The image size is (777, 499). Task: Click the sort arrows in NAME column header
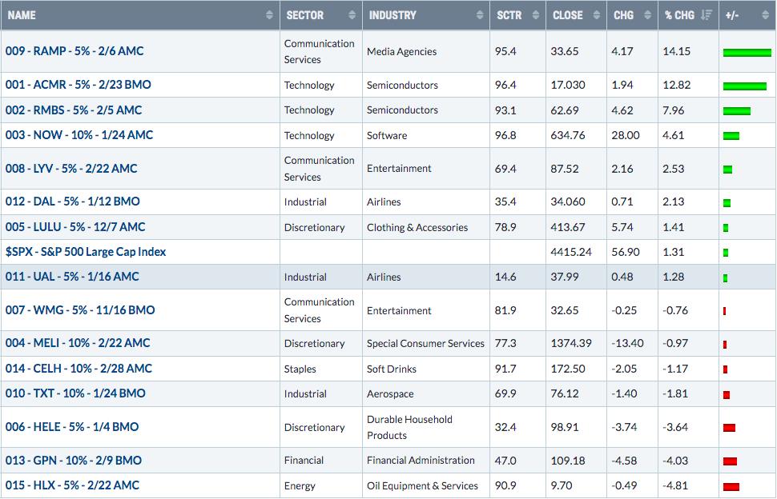click(269, 15)
